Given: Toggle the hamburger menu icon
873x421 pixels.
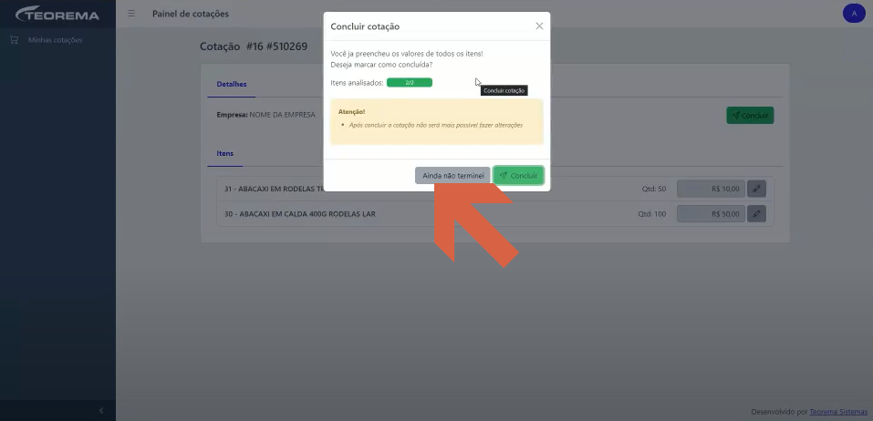Looking at the screenshot, I should pyautogui.click(x=131, y=14).
